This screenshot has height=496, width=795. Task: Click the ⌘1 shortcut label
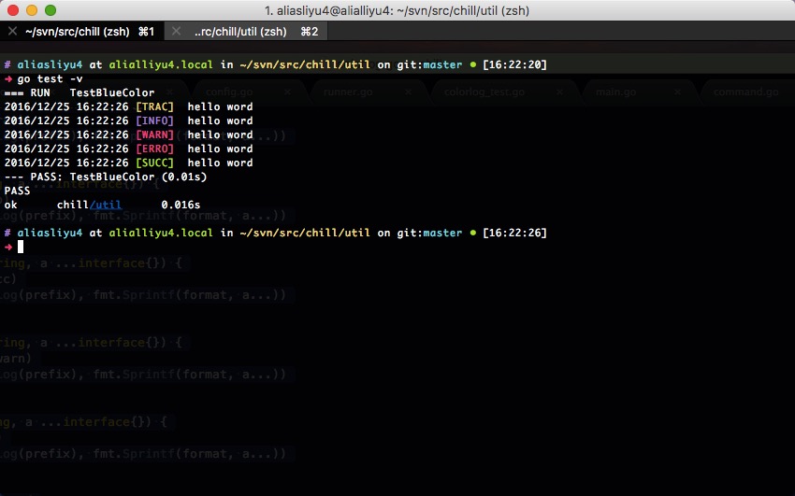pos(146,32)
